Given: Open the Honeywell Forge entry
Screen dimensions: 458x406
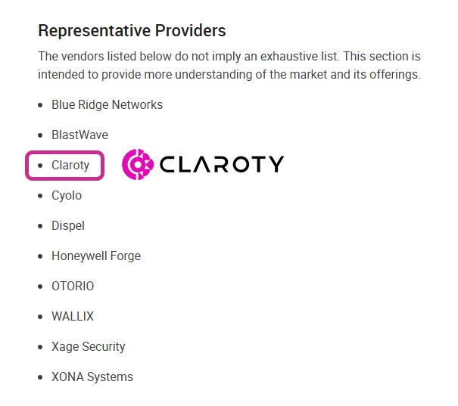Looking at the screenshot, I should (x=96, y=256).
